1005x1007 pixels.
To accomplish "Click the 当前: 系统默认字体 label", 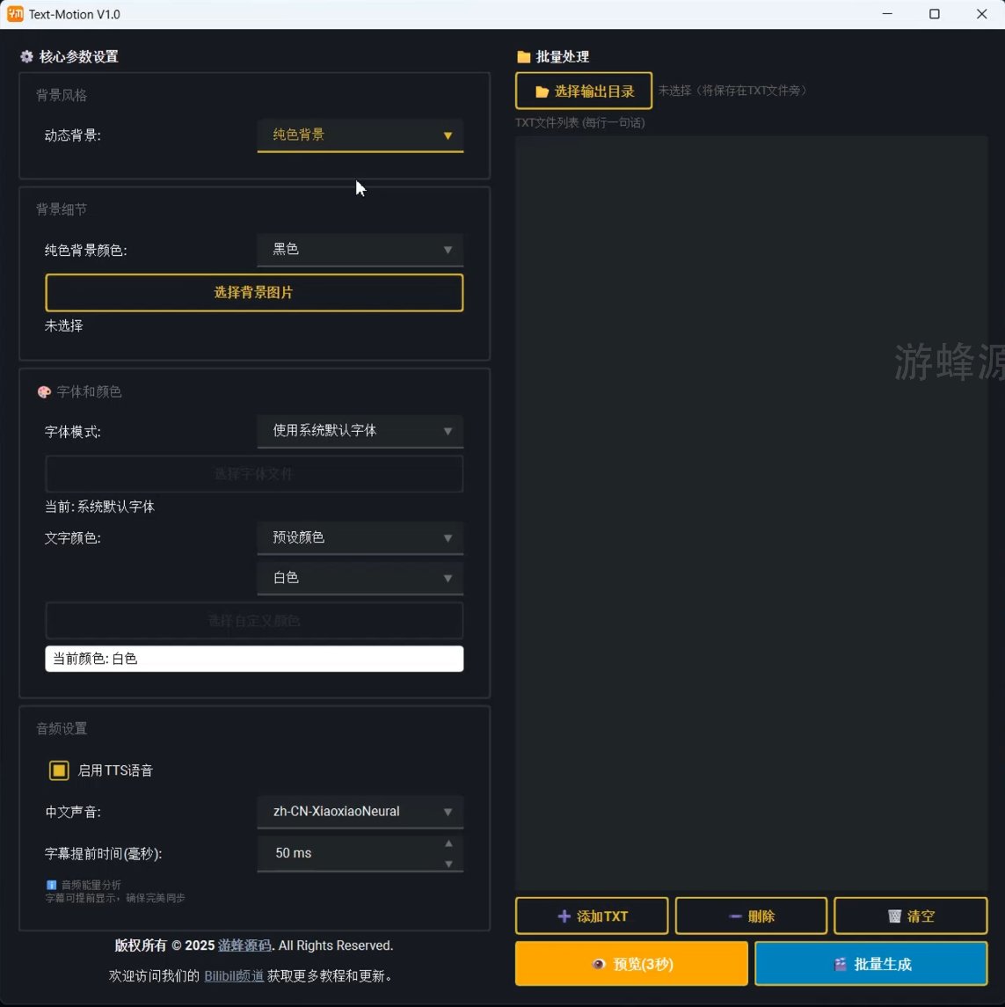I will (99, 507).
